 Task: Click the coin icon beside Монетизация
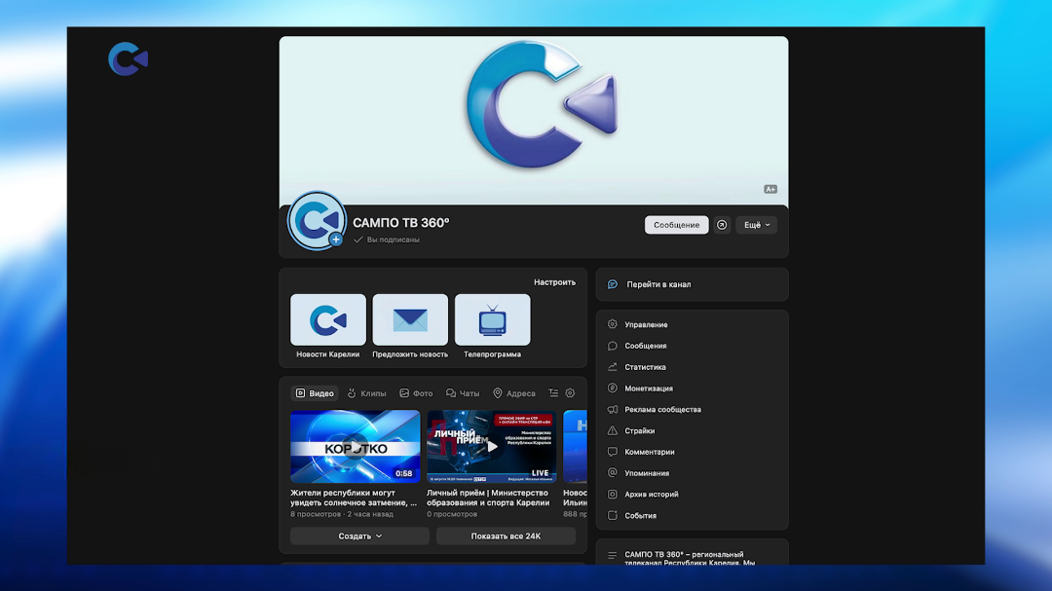pos(613,388)
